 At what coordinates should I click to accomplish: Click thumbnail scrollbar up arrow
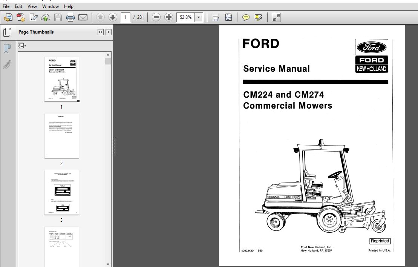pyautogui.click(x=108, y=55)
